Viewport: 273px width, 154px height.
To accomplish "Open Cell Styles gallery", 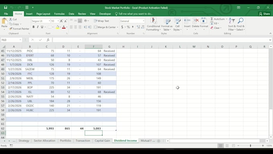I will pyautogui.click(x=177, y=25).
